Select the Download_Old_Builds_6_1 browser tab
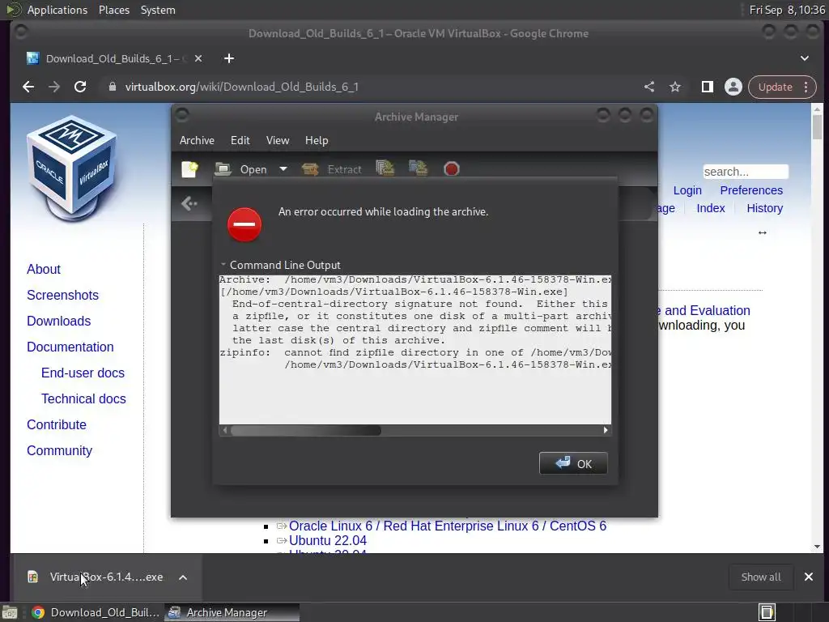The image size is (829, 622). [x=115, y=58]
